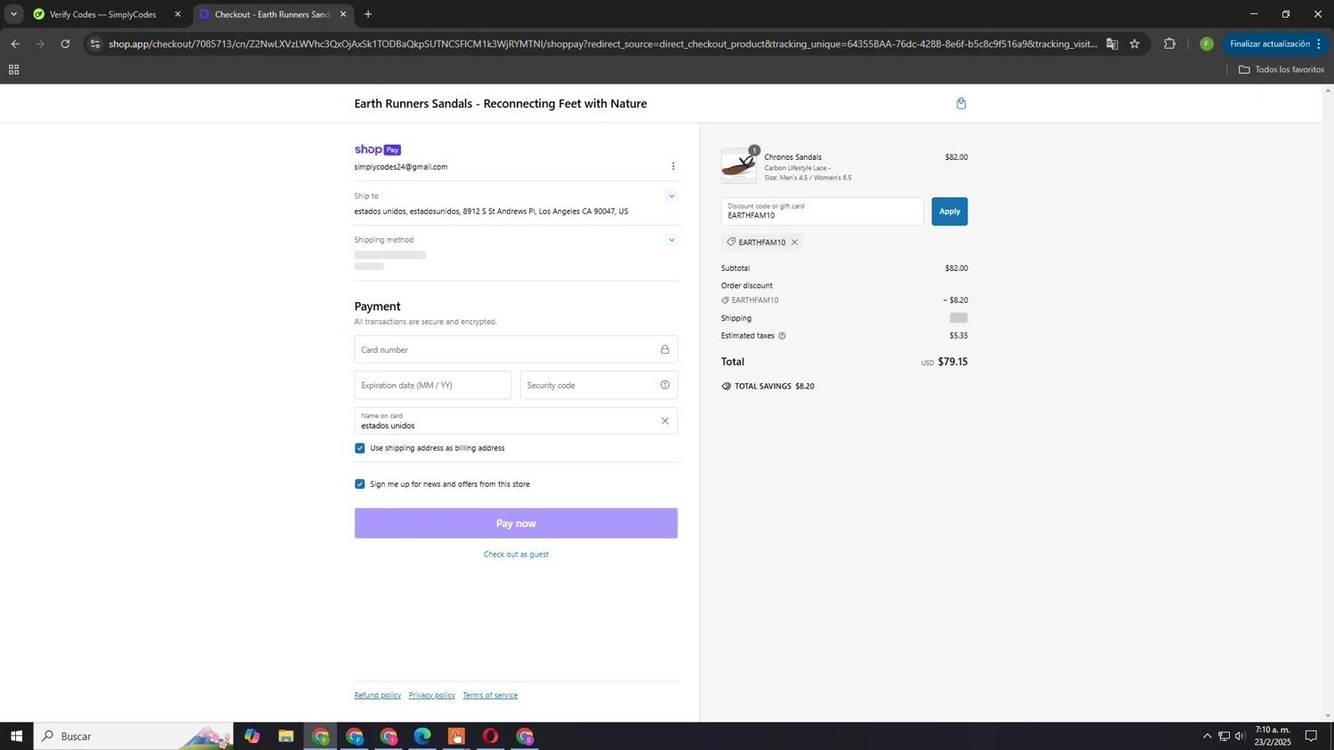Open File Explorer from the taskbar
This screenshot has width=1334, height=750.
pyautogui.click(x=285, y=737)
